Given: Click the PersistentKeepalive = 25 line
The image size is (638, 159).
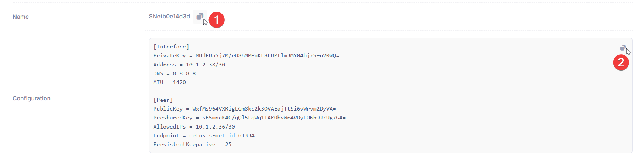Looking at the screenshot, I should coord(193,144).
